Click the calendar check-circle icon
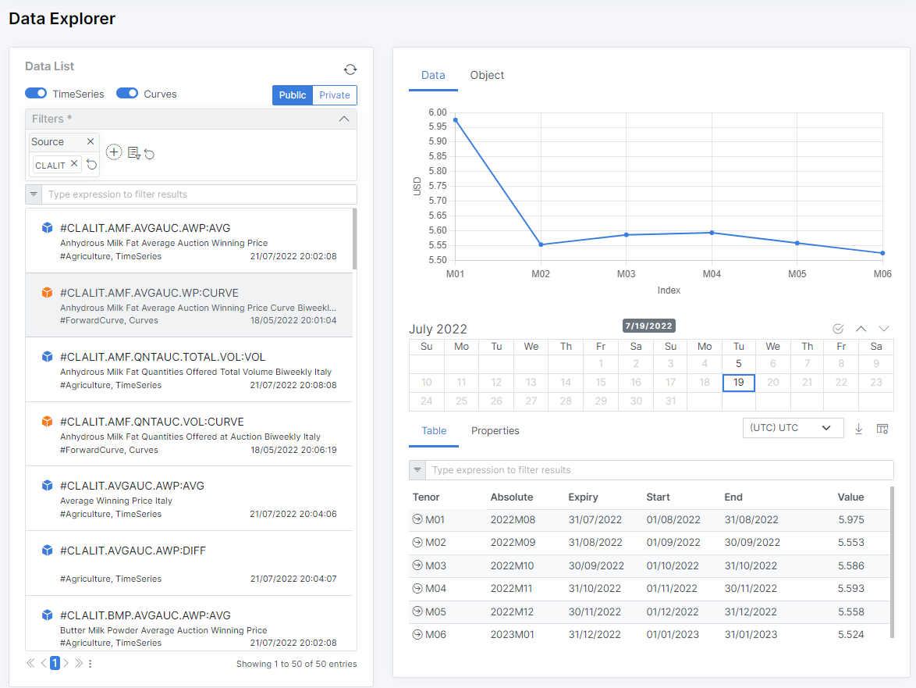This screenshot has height=688, width=916. click(838, 329)
